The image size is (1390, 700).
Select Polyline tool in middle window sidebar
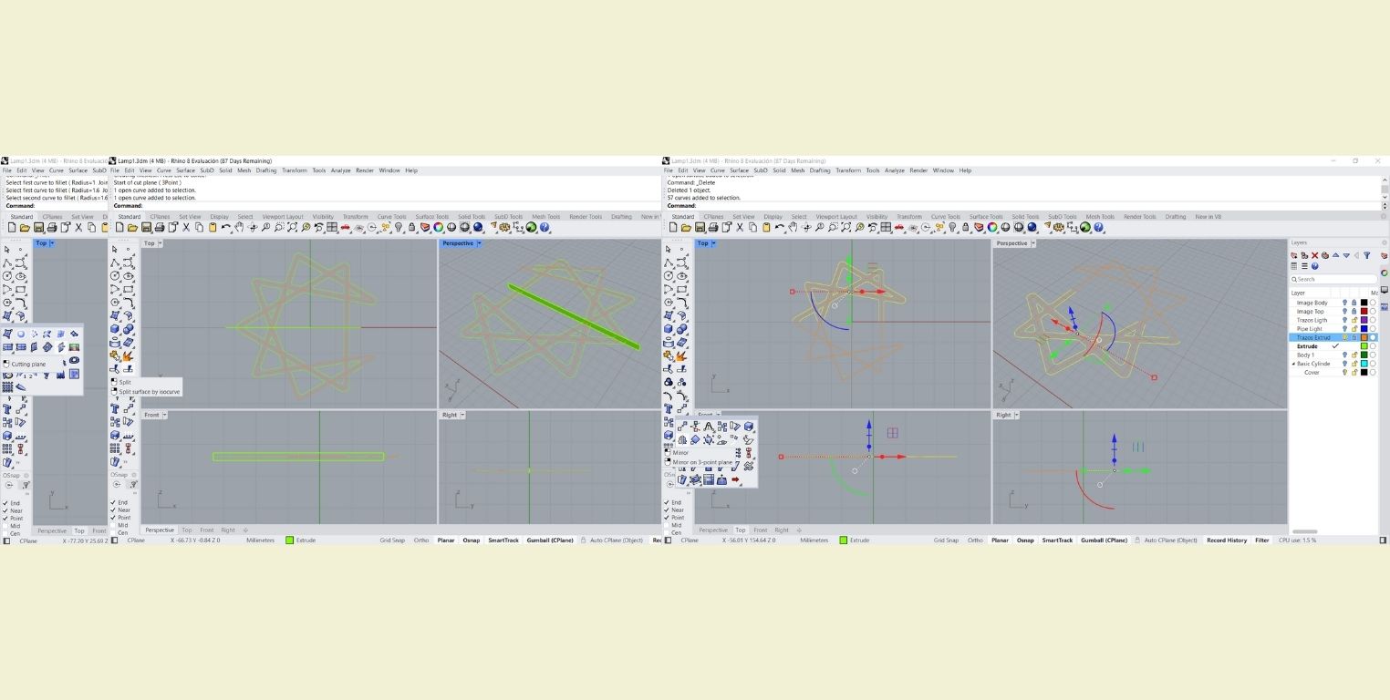coord(115,262)
